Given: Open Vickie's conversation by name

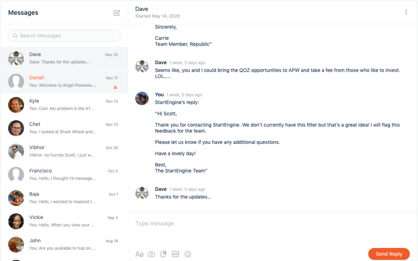Looking at the screenshot, I should coord(36,217).
